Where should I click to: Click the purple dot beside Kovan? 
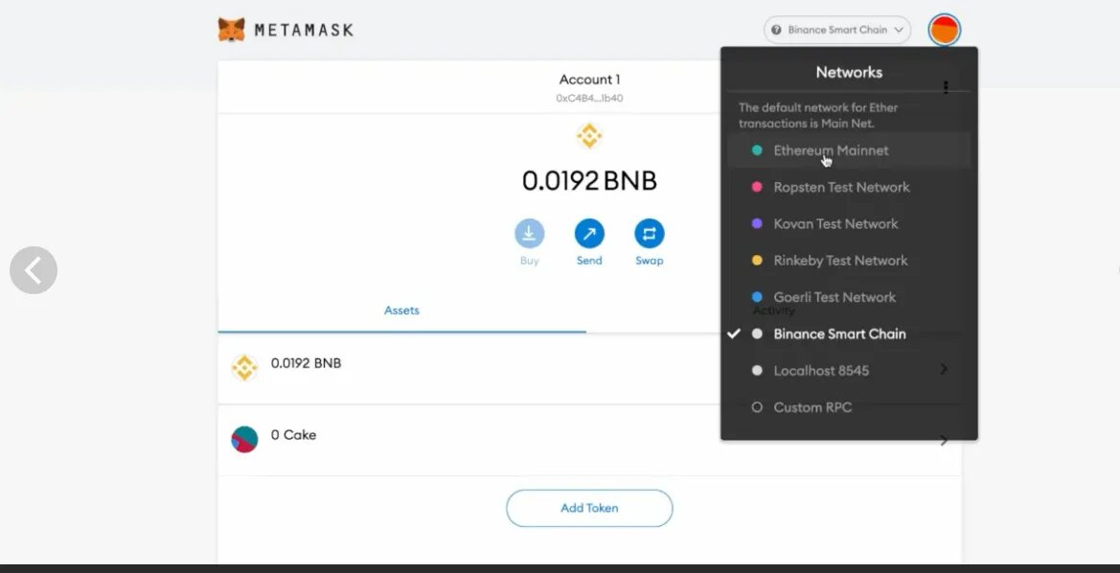(x=757, y=223)
